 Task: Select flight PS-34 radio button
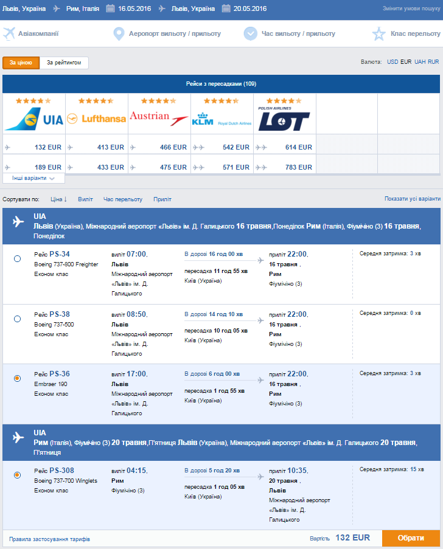coord(17,259)
